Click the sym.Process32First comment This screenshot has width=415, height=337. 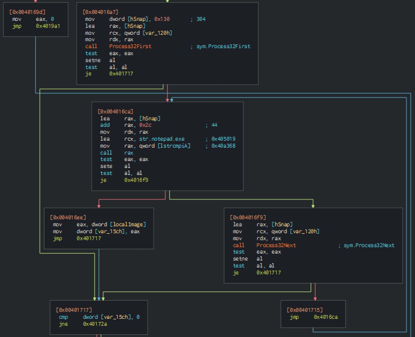click(224, 46)
